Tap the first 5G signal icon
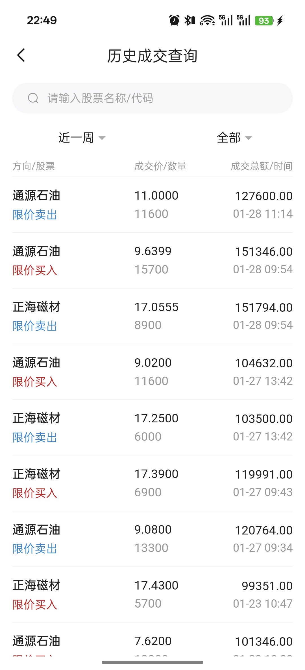 (x=226, y=20)
